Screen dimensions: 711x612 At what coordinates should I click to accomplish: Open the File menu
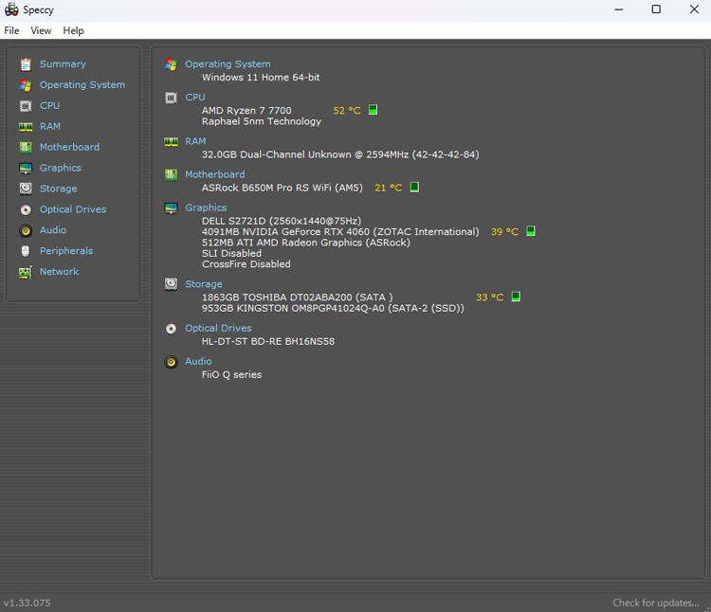point(11,30)
